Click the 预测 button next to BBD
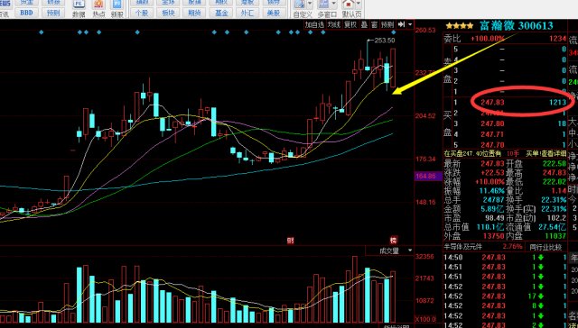Screen dimensions: 578x328 coord(53,13)
